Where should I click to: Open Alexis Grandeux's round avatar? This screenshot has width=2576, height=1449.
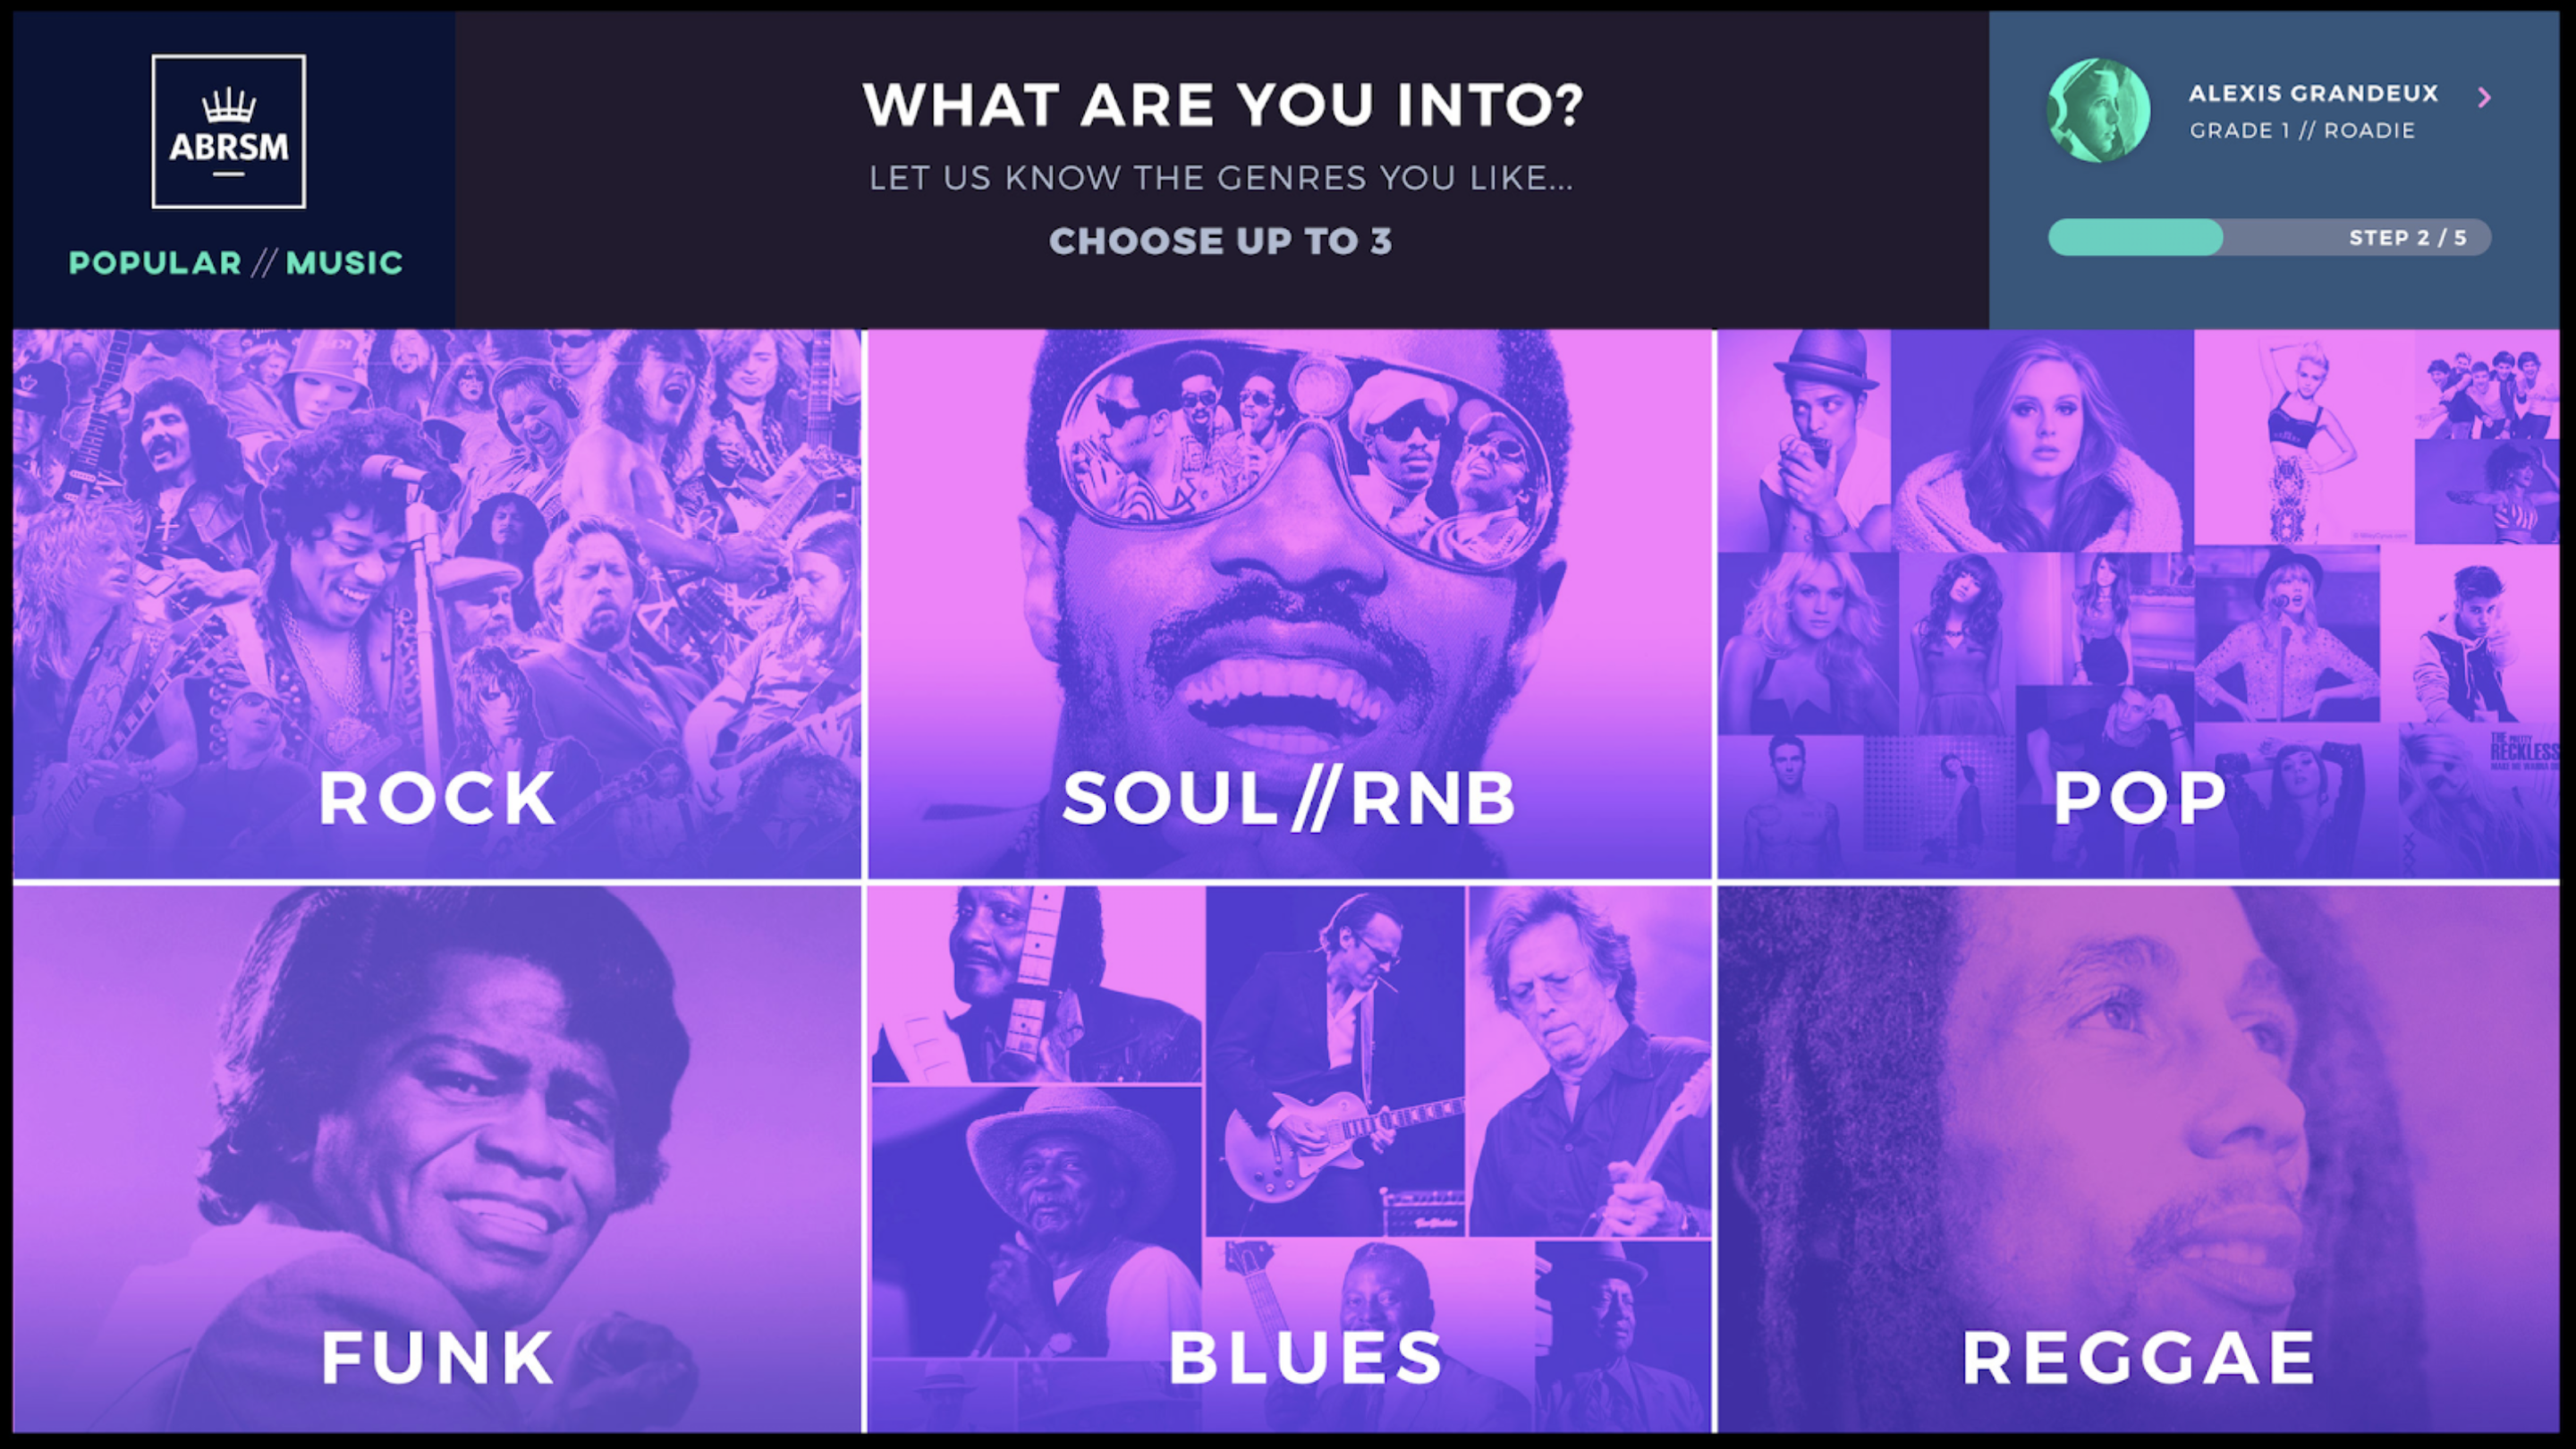(2098, 110)
